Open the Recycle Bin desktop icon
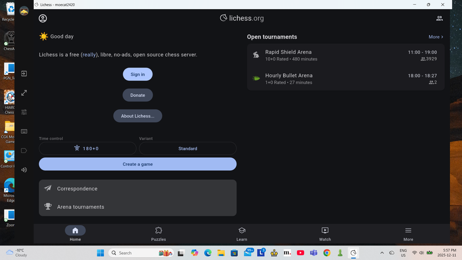Image resolution: width=462 pixels, height=260 pixels. point(9,12)
